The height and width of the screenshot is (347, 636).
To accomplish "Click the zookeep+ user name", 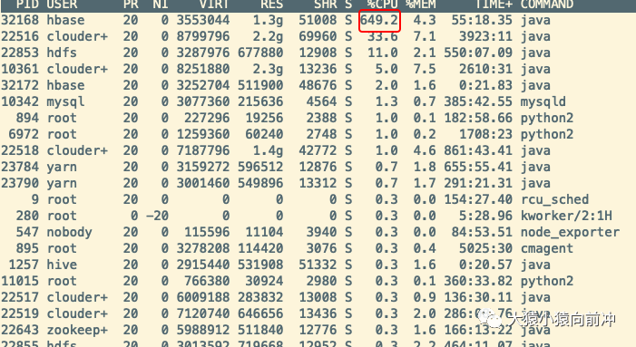I will click(x=77, y=330).
